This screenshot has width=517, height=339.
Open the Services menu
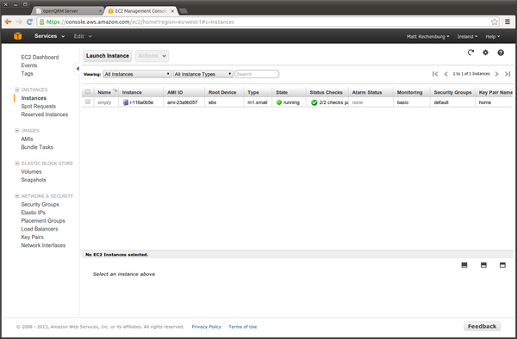[x=49, y=36]
